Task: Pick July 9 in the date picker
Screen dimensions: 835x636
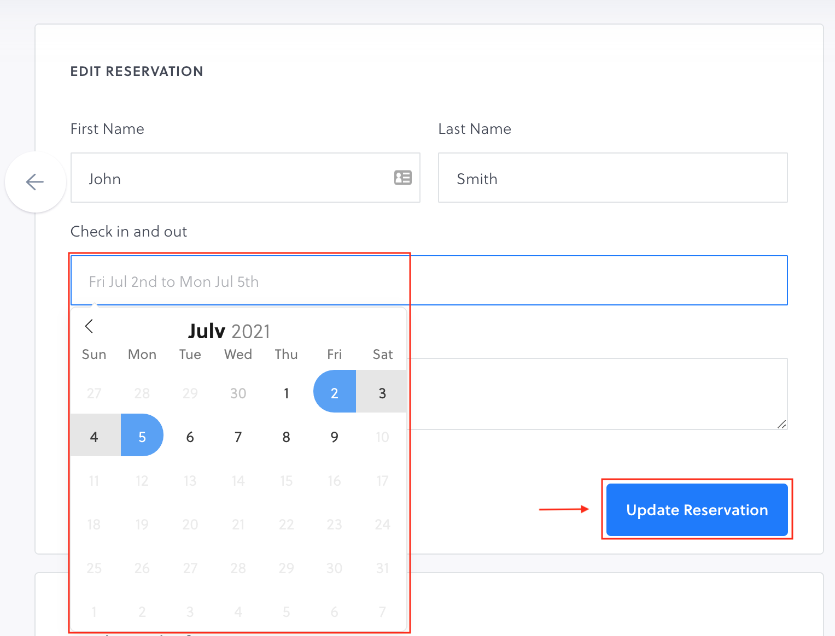Action: tap(334, 437)
